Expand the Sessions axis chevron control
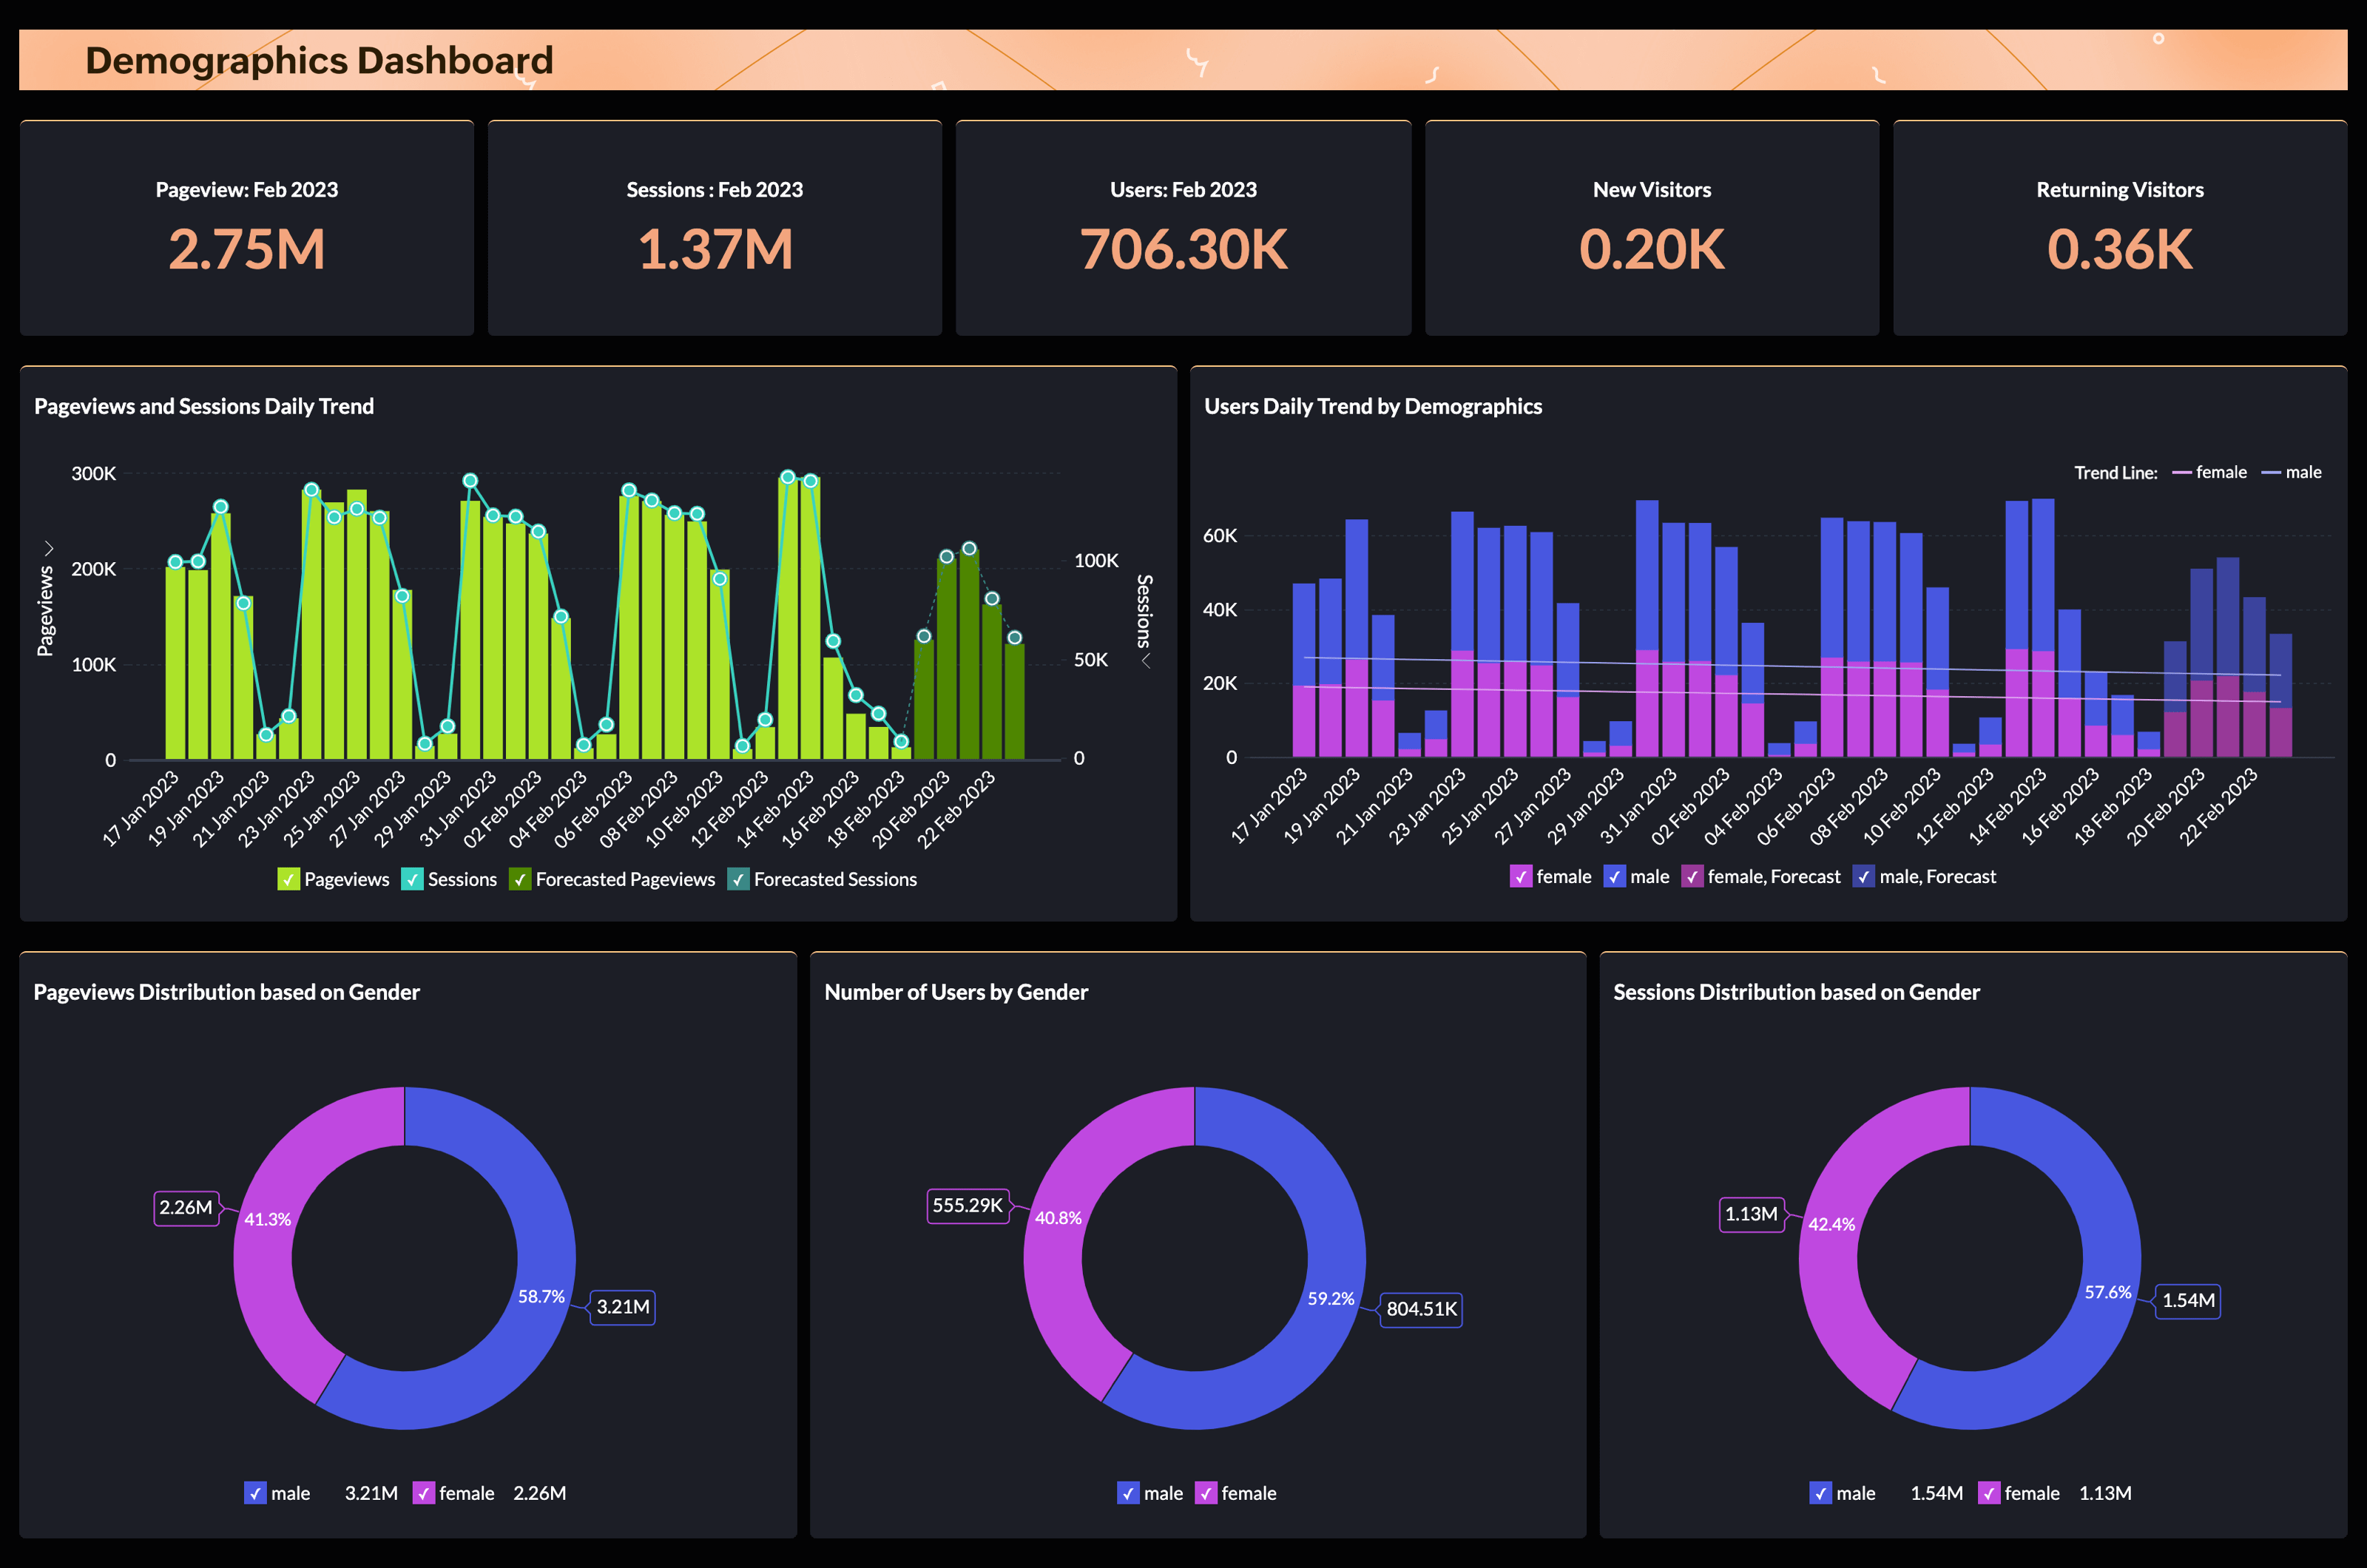The image size is (2367, 1568). 1146,661
